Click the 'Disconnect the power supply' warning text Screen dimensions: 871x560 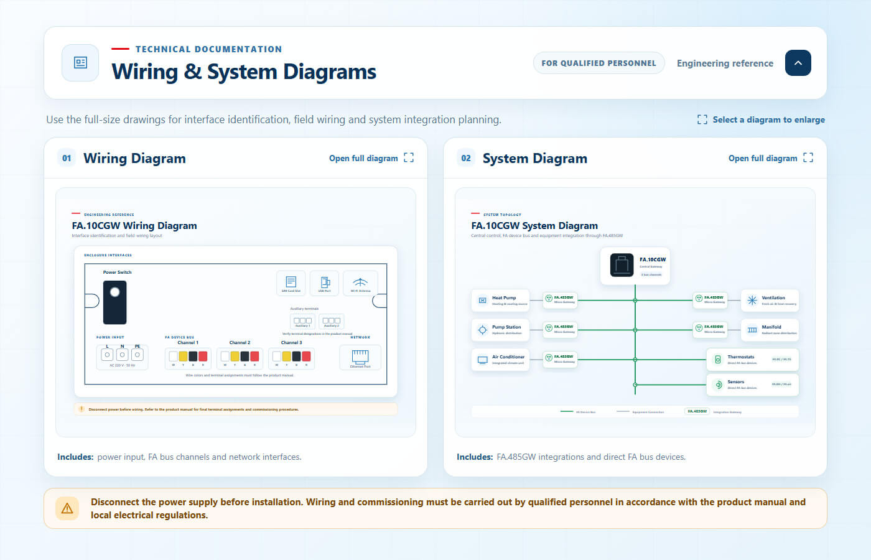pos(448,508)
